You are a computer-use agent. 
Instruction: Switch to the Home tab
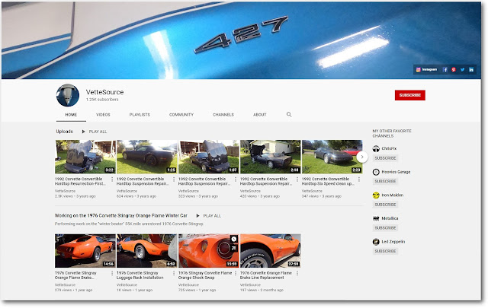(x=71, y=115)
